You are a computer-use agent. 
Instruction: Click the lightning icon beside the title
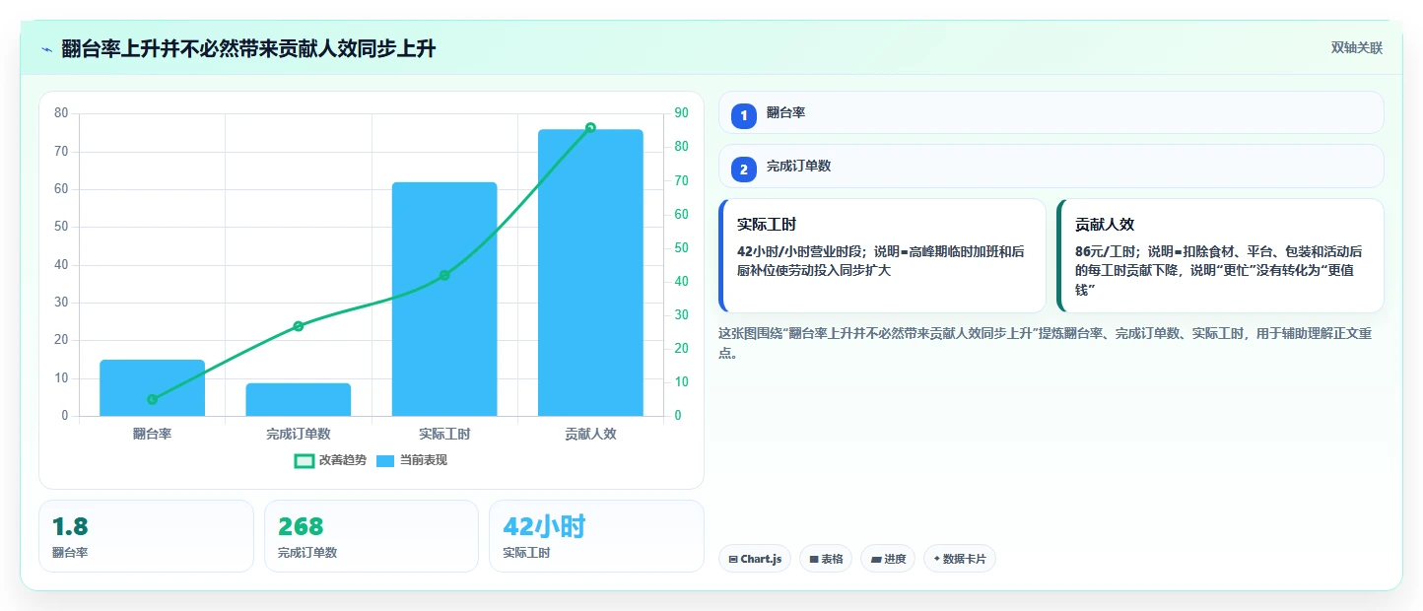(46, 49)
